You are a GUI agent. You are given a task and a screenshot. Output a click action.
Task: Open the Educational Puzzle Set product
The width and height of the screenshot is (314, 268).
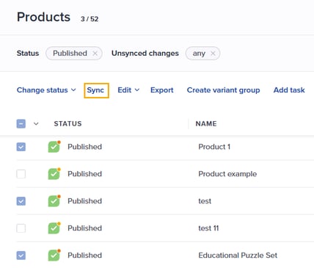pyautogui.click(x=238, y=256)
